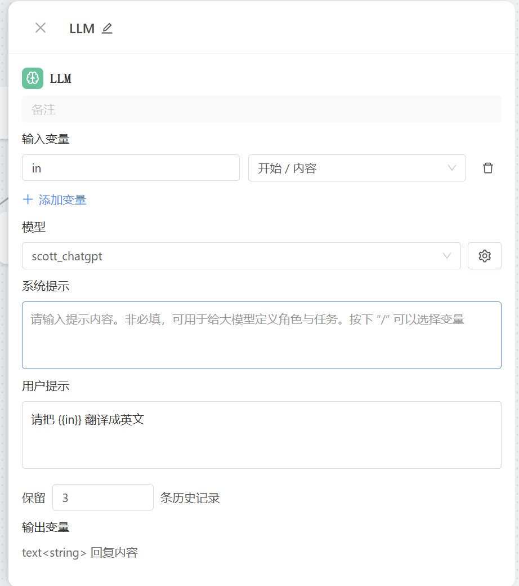The height and width of the screenshot is (586, 519).
Task: Click the variable name field containing in
Action: point(131,167)
